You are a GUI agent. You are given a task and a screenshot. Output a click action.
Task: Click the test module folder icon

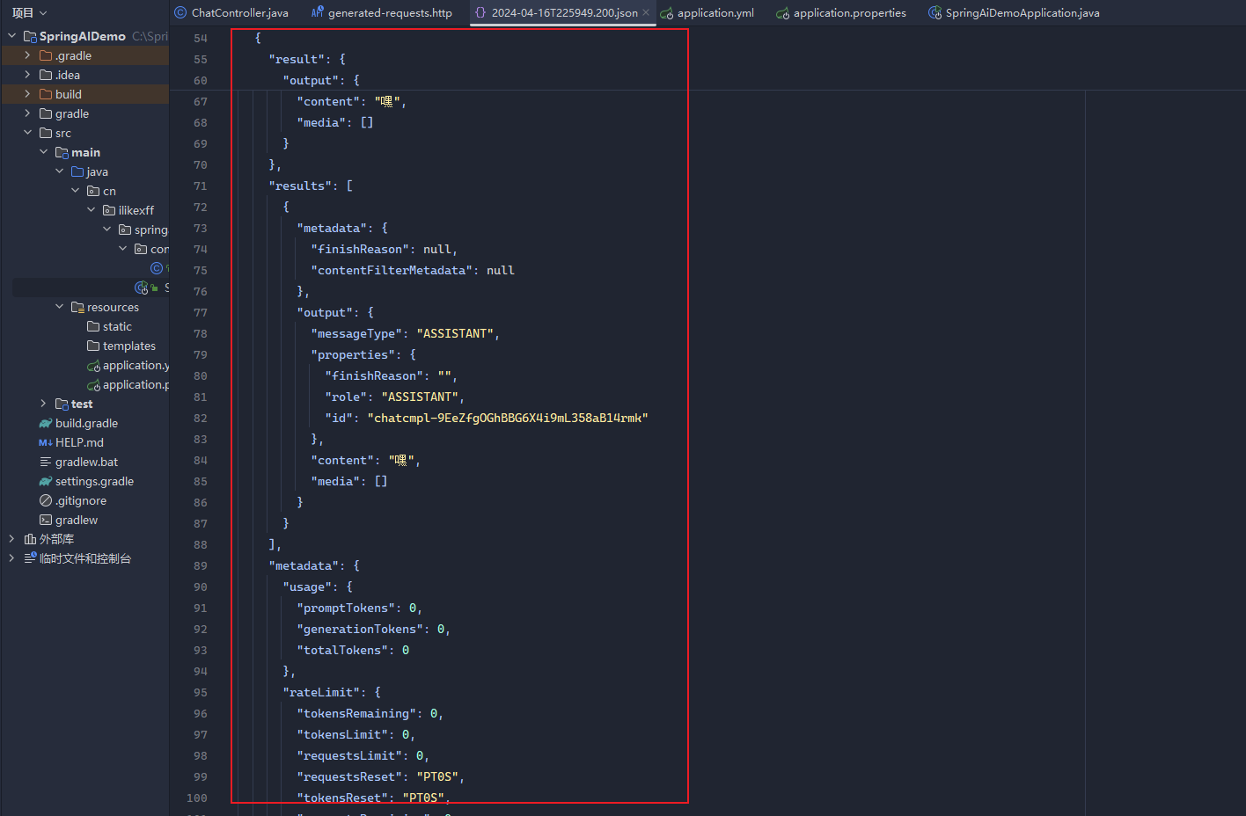[x=62, y=404]
